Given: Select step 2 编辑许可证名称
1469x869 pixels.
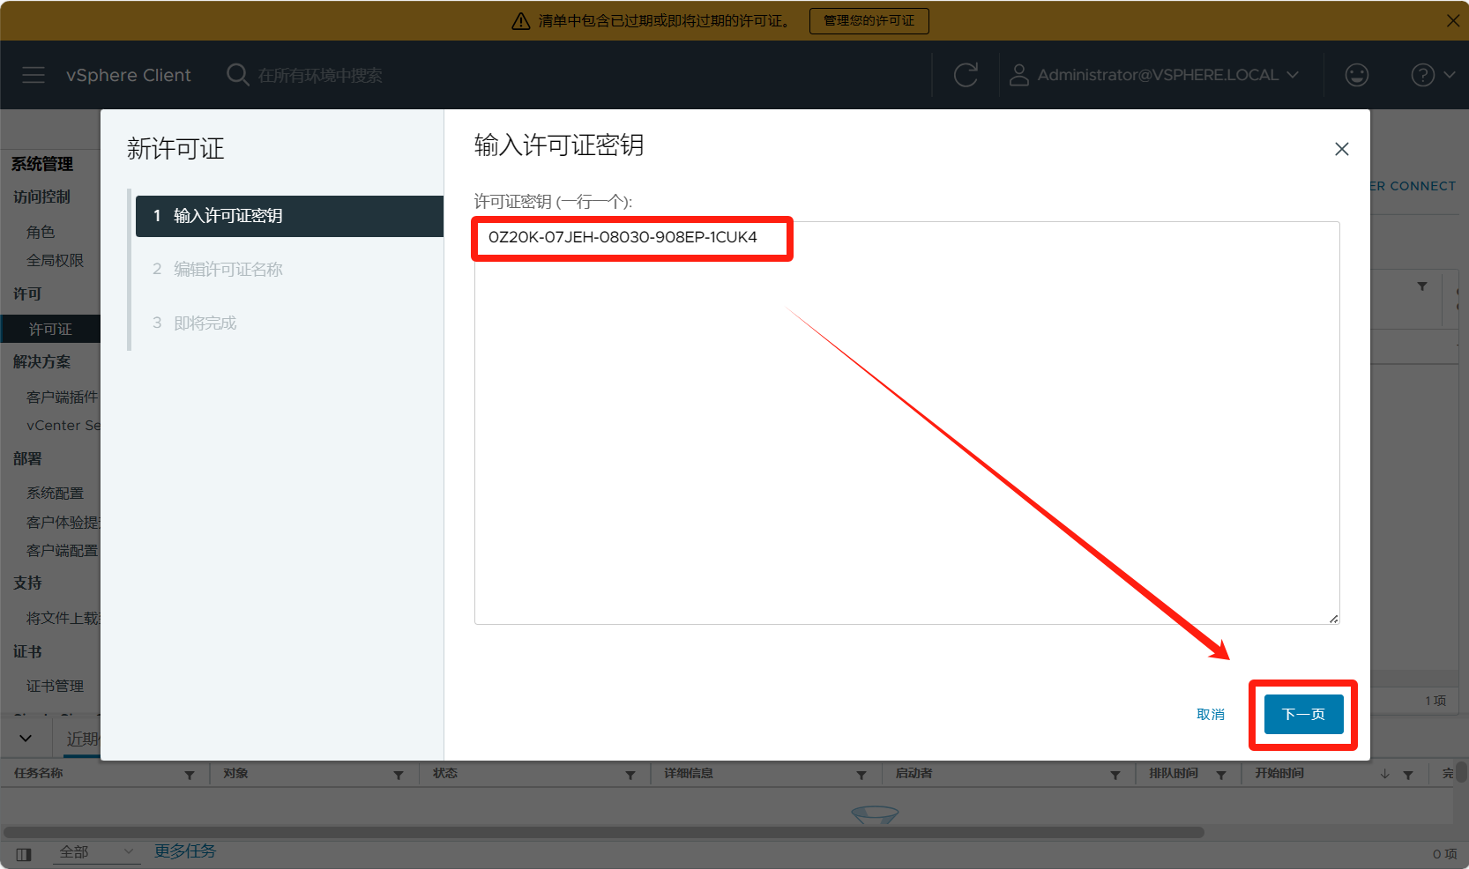Looking at the screenshot, I should pyautogui.click(x=227, y=270).
